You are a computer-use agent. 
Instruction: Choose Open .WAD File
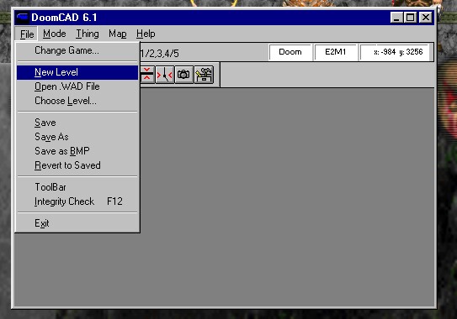(77, 86)
